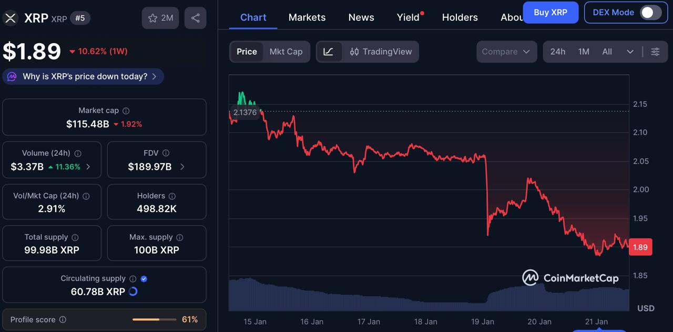This screenshot has height=332, width=673.
Task: Open the 'Why is XRP's price down today?' link
Action: tap(83, 76)
